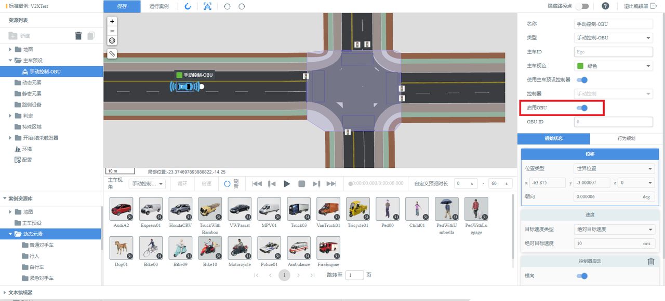Expand the 判定 tree node
The height and width of the screenshot is (301, 665).
pos(11,116)
